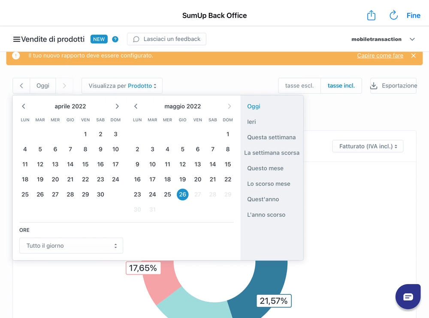This screenshot has height=318, width=429.
Task: Select tasse incl. option
Action: (341, 86)
